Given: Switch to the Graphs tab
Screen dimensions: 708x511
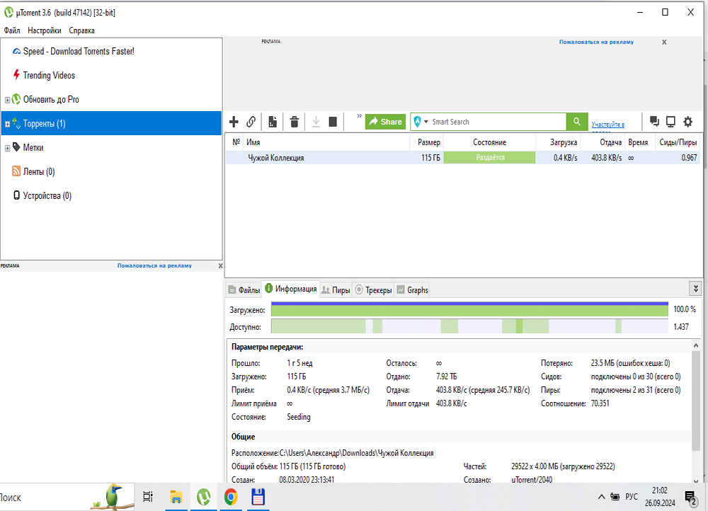Looking at the screenshot, I should tap(412, 289).
